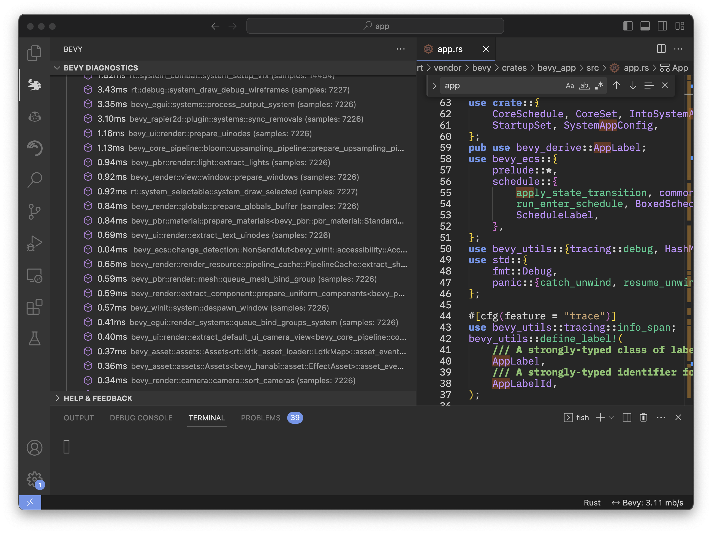Viewport: 712px width, 533px height.
Task: Toggle Match Case in find widget
Action: point(569,86)
